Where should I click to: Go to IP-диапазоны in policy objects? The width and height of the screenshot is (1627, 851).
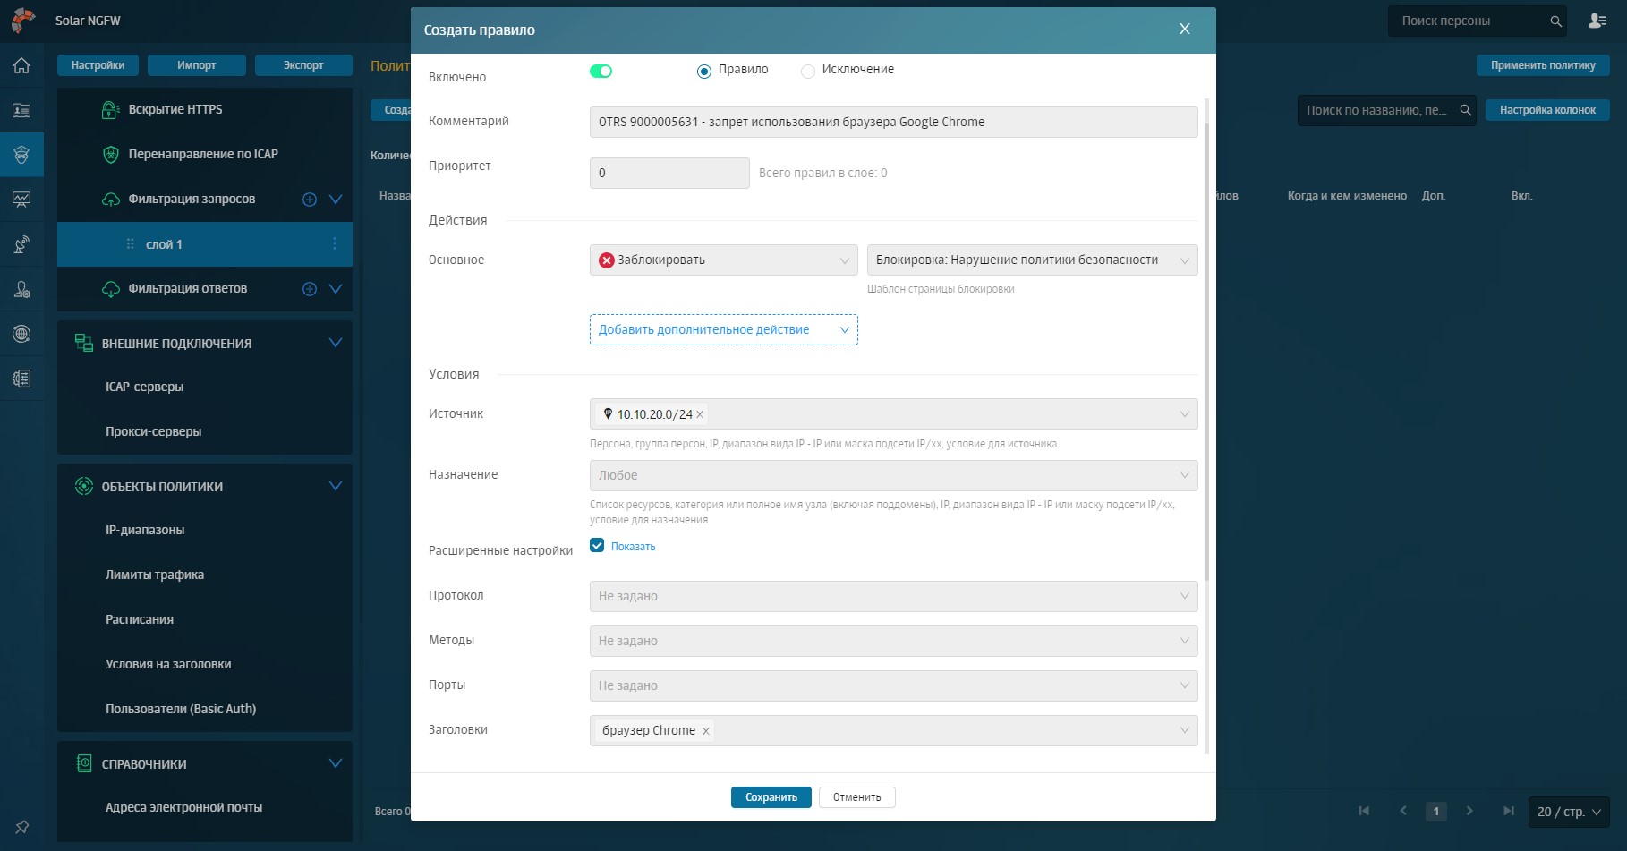(x=145, y=530)
